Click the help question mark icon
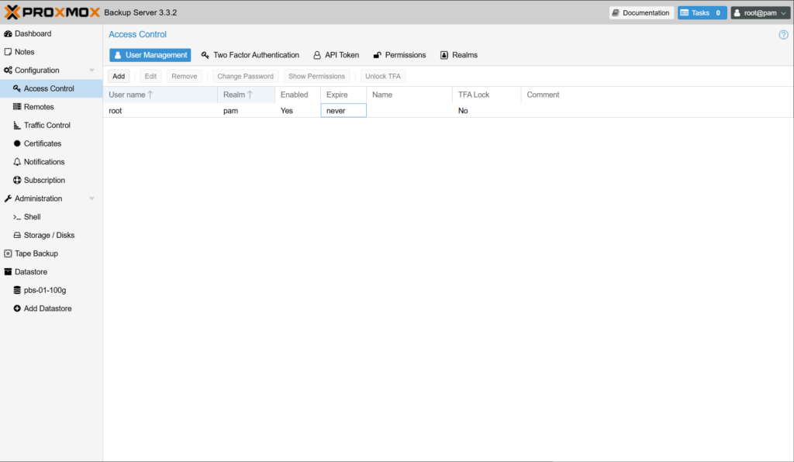The height and width of the screenshot is (462, 794). point(783,35)
